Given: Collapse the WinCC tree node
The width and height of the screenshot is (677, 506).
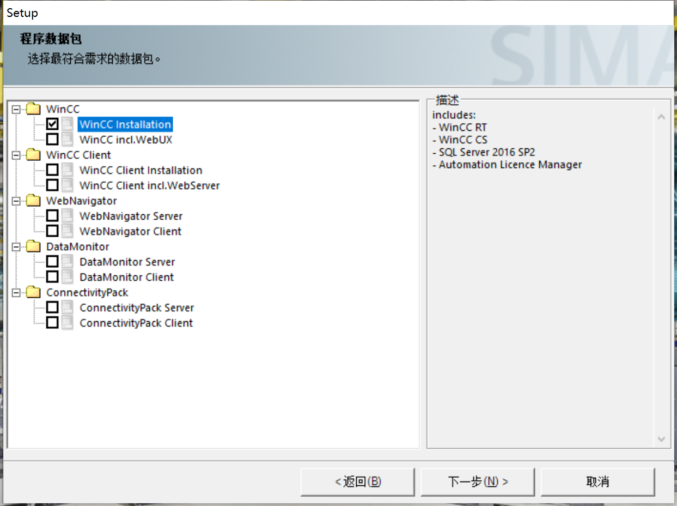Looking at the screenshot, I should (17, 110).
